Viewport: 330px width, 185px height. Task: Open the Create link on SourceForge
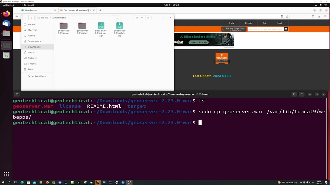(248, 23)
